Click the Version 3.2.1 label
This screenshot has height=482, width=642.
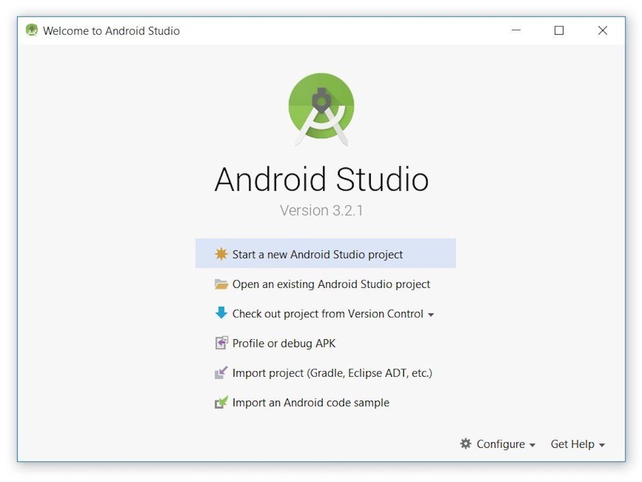[x=321, y=210]
